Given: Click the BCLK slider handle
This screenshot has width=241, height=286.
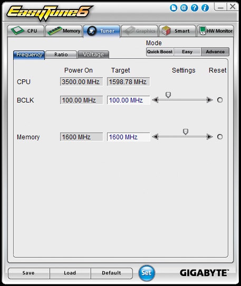Looking at the screenshot, I should click(168, 95).
